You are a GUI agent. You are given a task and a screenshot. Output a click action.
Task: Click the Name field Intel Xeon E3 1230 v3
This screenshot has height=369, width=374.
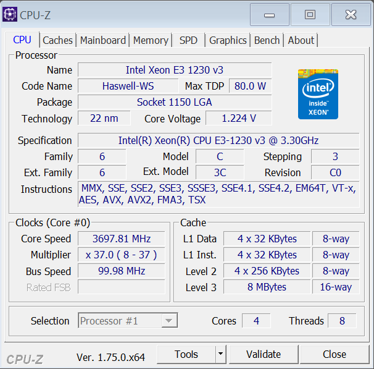[x=175, y=70]
